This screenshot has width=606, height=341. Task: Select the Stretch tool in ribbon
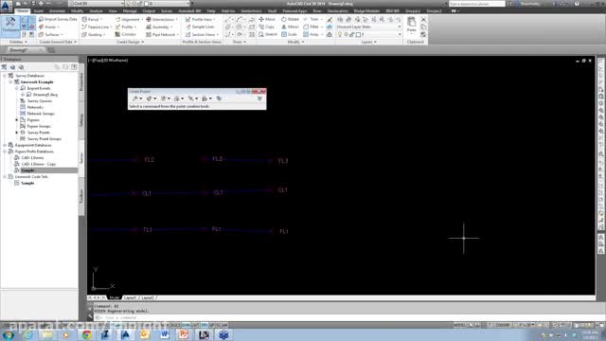pos(268,34)
